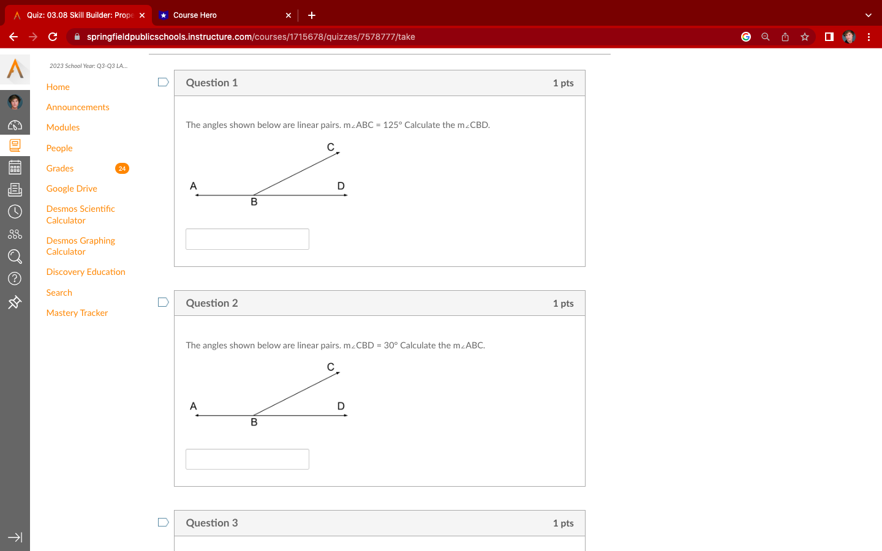Viewport: 882px width, 551px height.
Task: Open the Commons icon in global navigation
Action: [15, 234]
